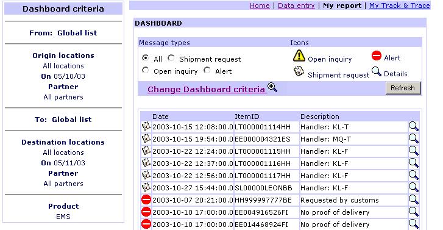Open My Track & Trace
443x230 pixels.
pyautogui.click(x=400, y=5)
